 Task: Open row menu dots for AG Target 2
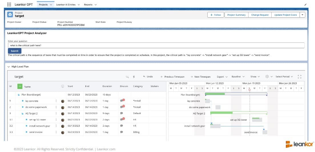tap(56, 113)
